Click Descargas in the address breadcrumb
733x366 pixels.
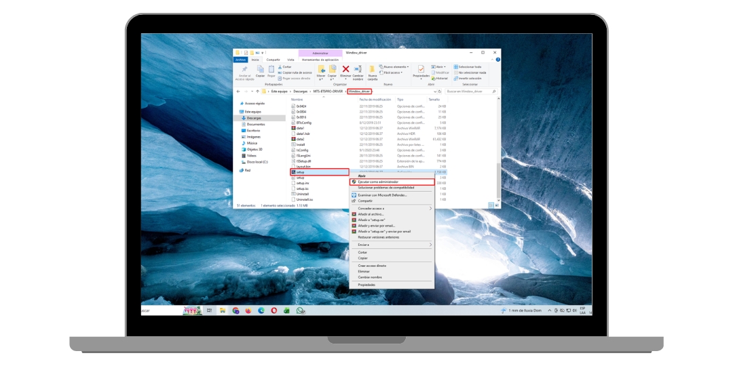pyautogui.click(x=300, y=91)
